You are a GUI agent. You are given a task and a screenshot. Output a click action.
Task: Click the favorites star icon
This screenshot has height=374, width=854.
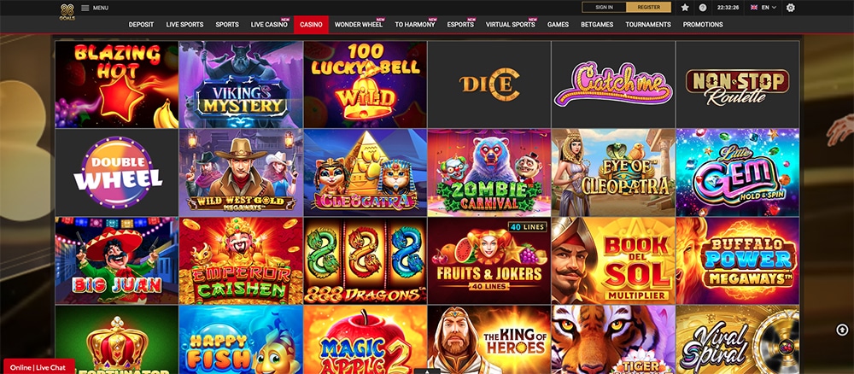pos(685,8)
